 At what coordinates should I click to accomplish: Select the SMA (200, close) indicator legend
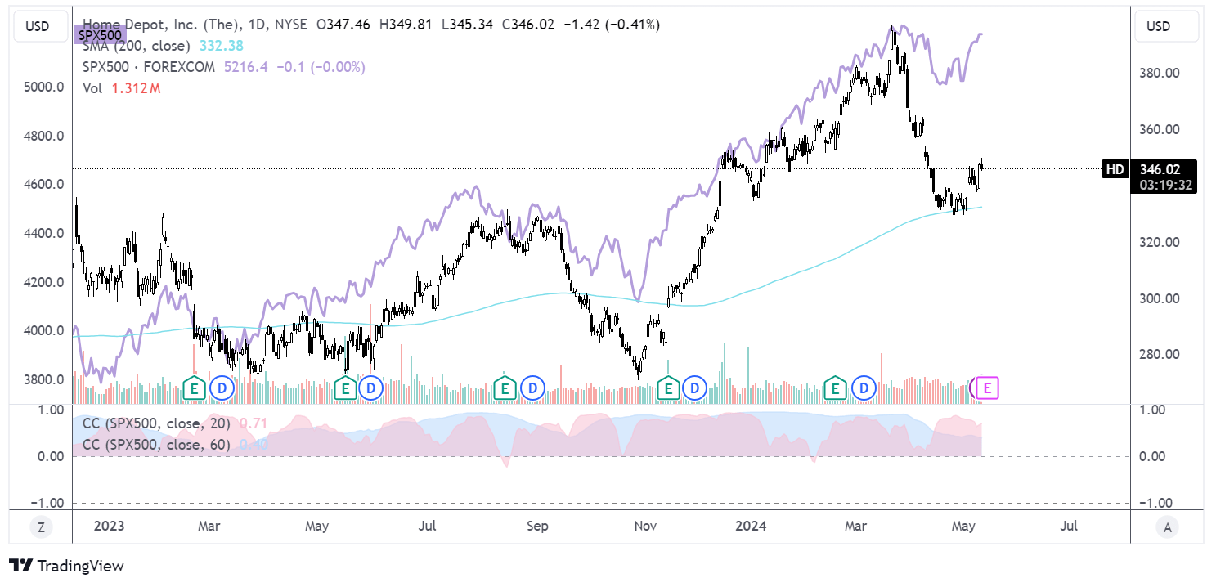pos(137,46)
